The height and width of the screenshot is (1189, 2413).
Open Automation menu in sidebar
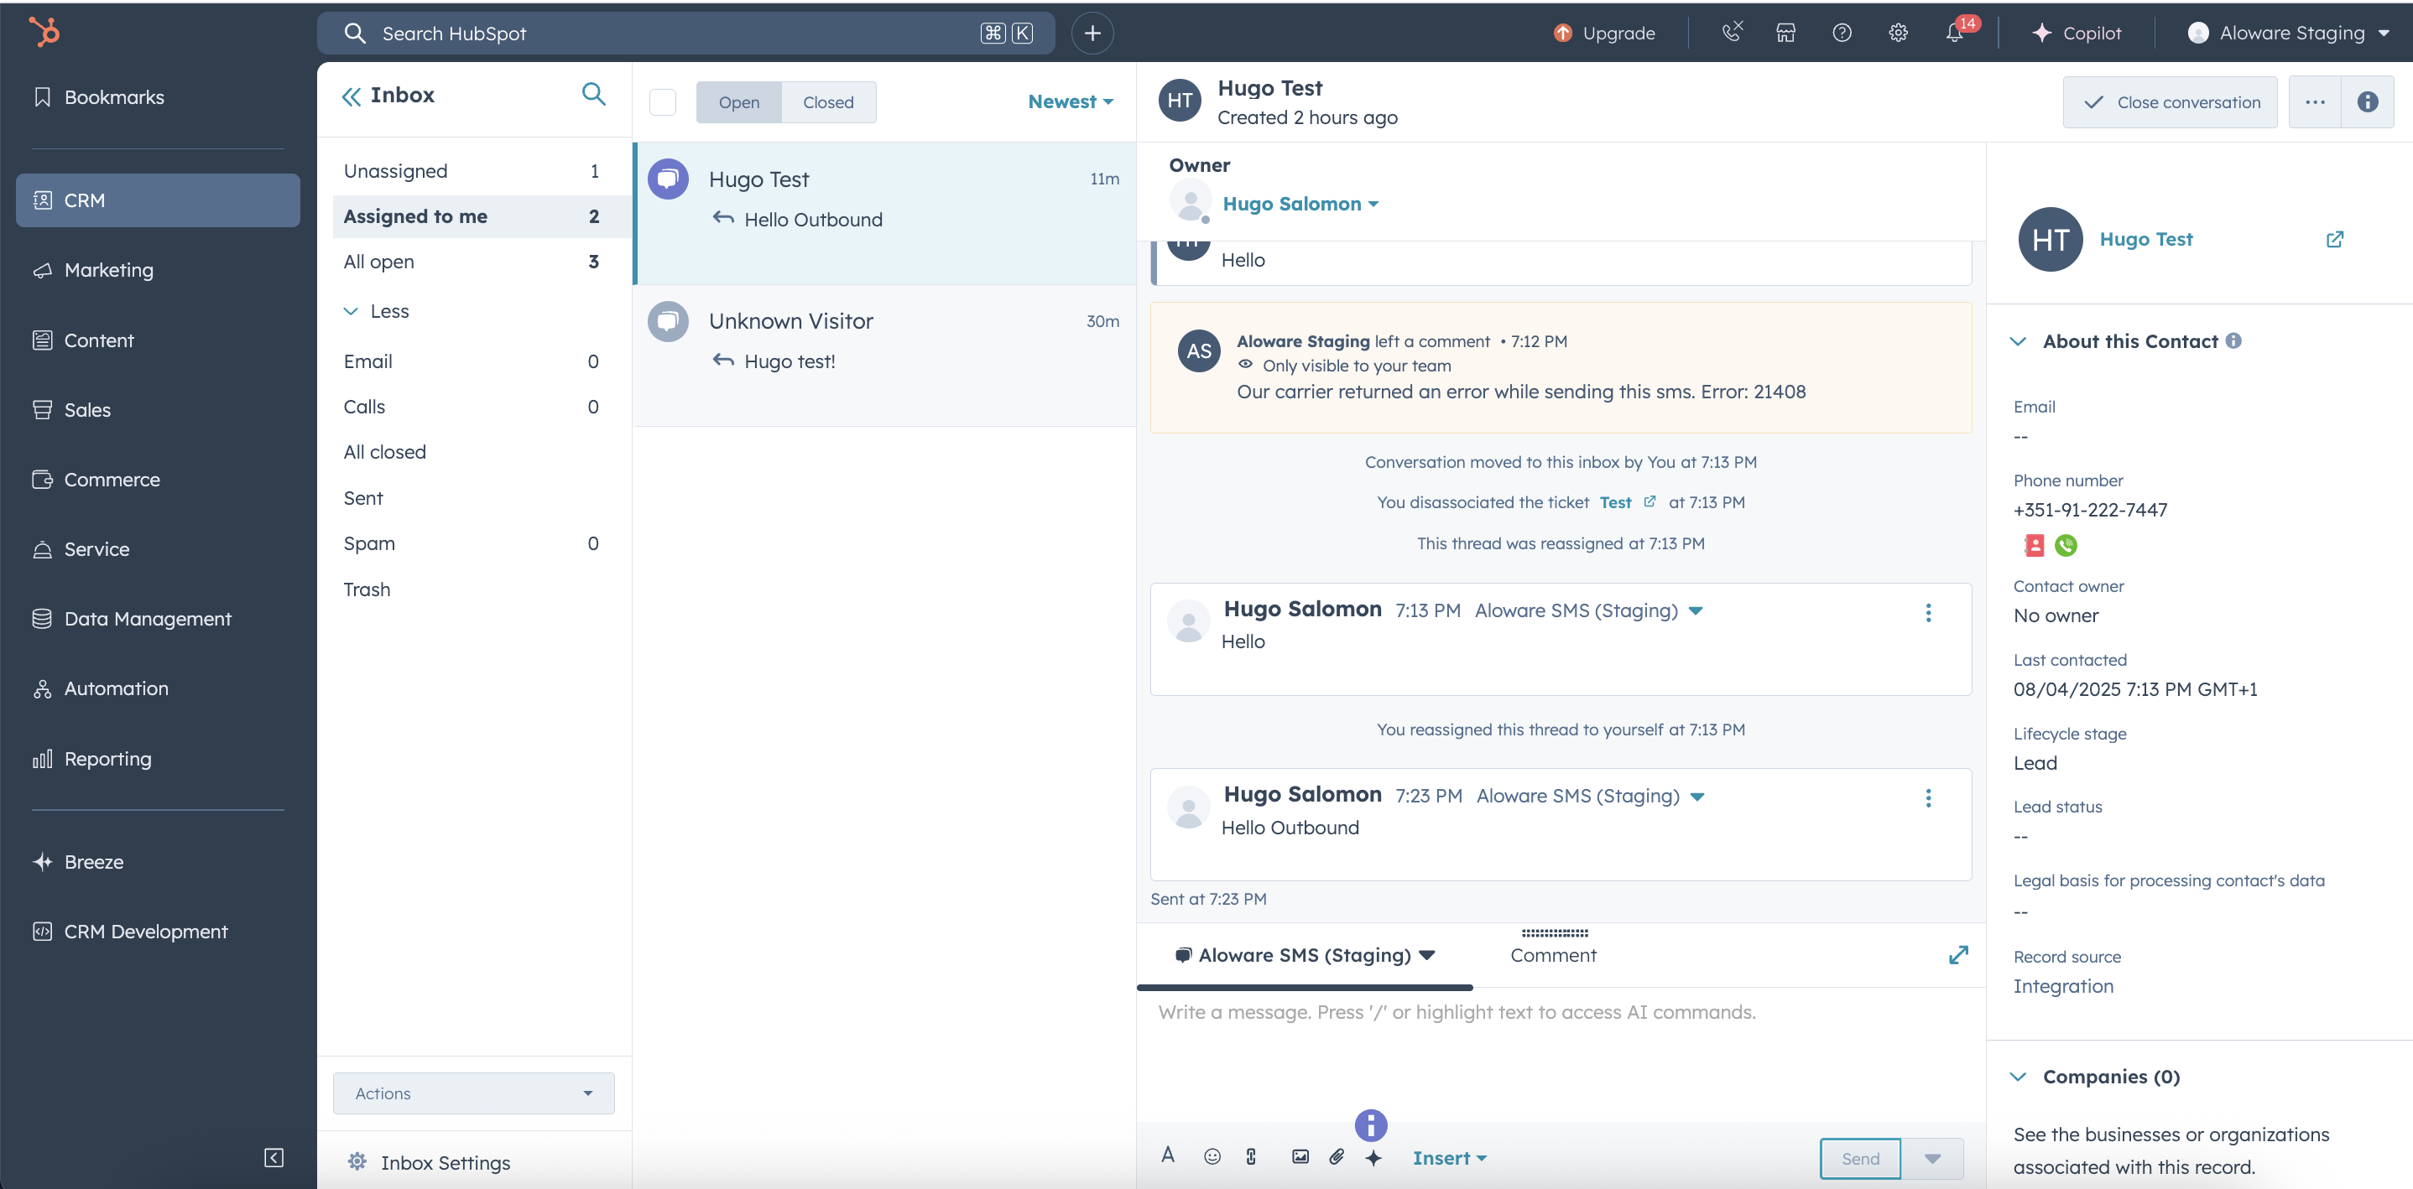158,688
